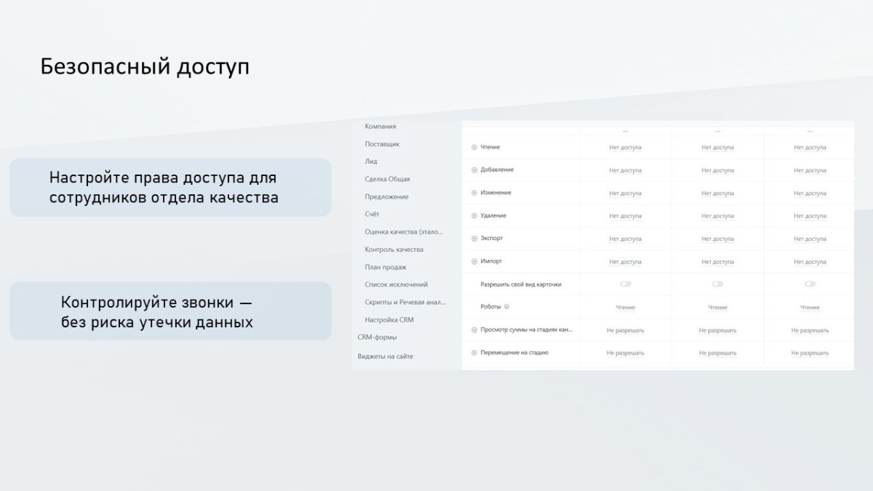
Task: Open Нет доступа dropdown for Чтение
Action: coord(628,147)
